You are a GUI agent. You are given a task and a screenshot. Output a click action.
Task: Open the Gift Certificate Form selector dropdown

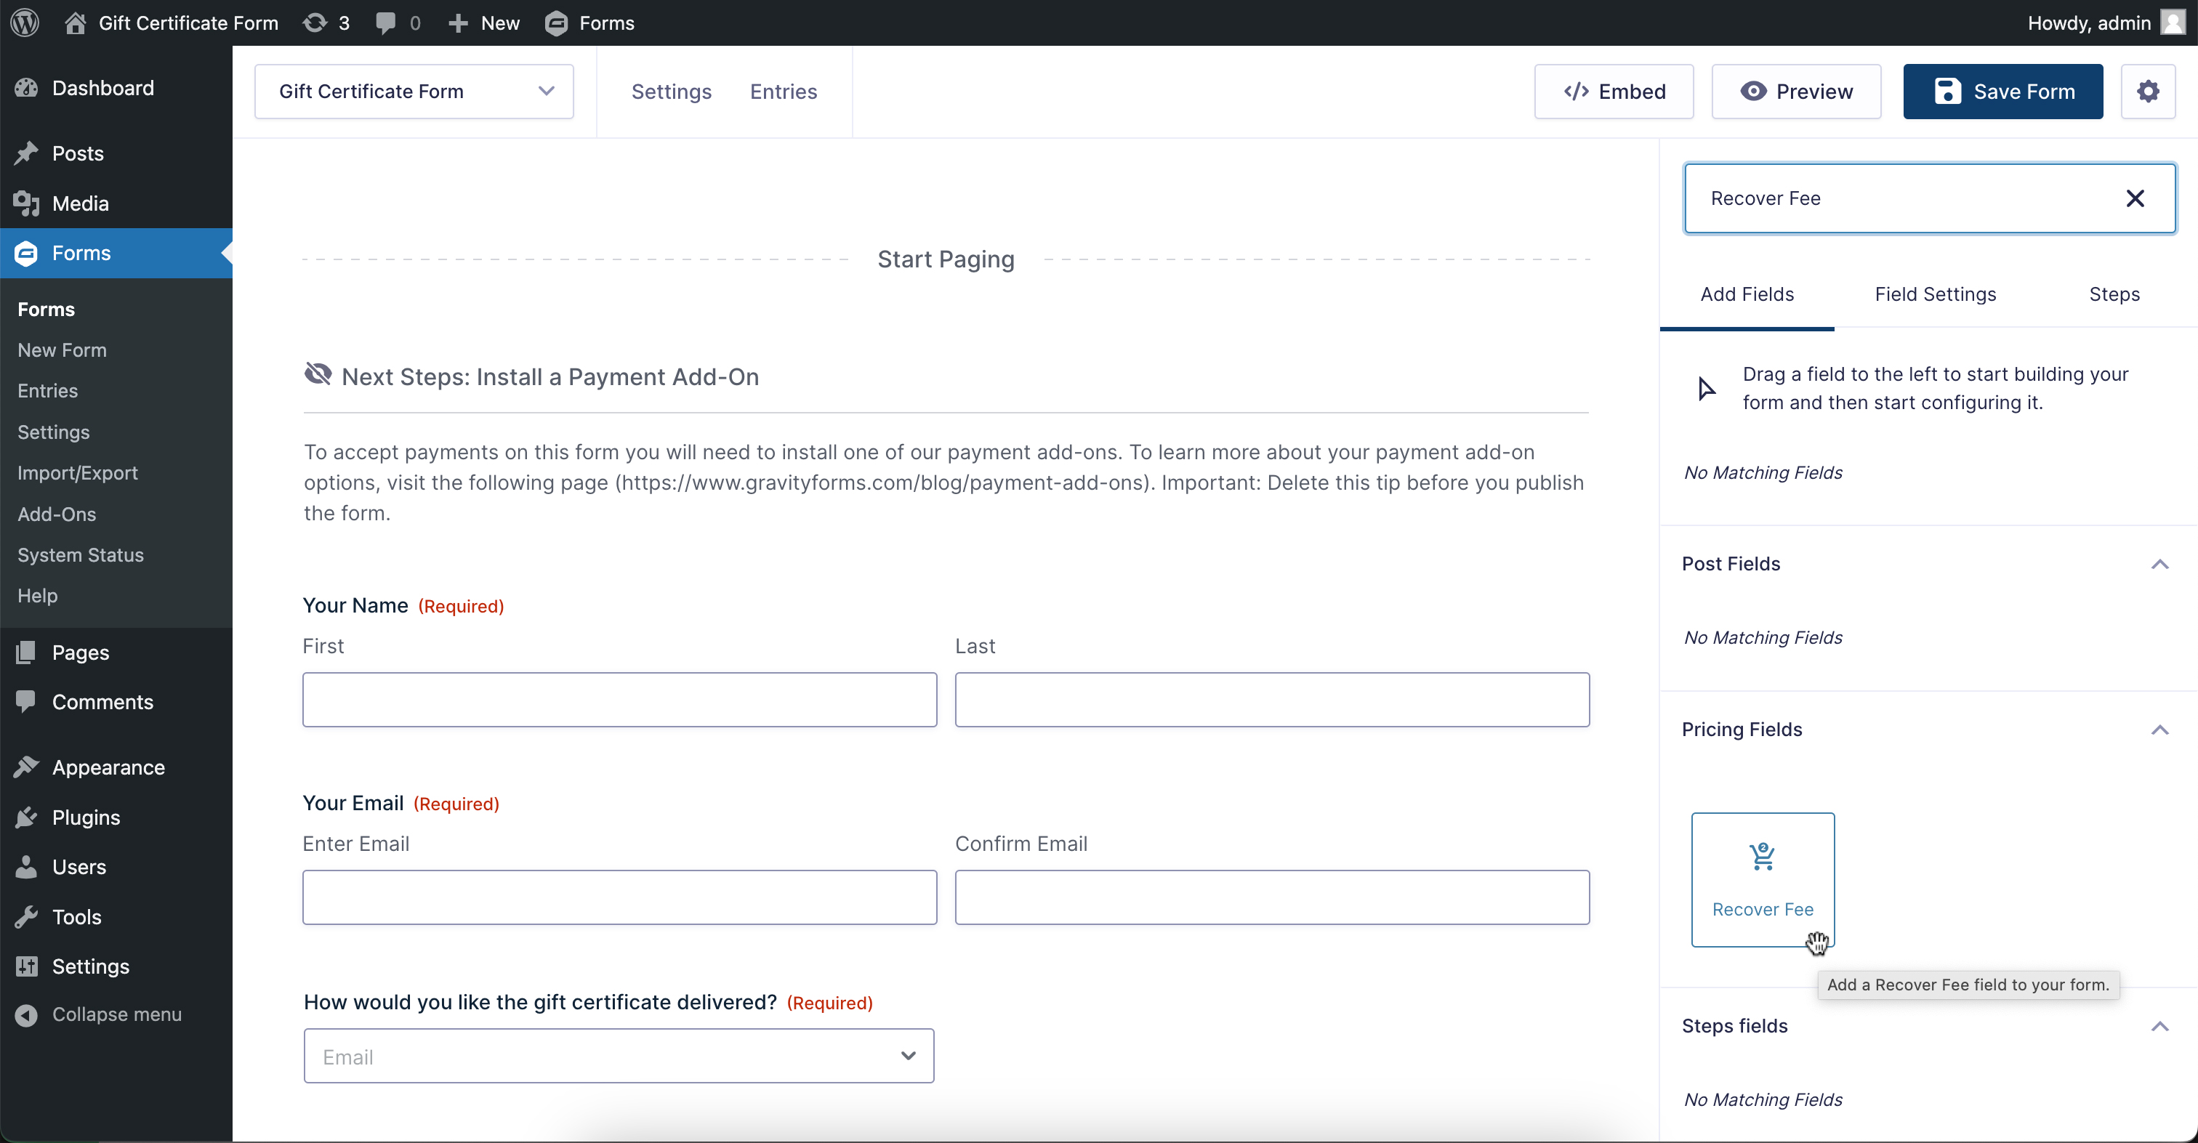[546, 92]
